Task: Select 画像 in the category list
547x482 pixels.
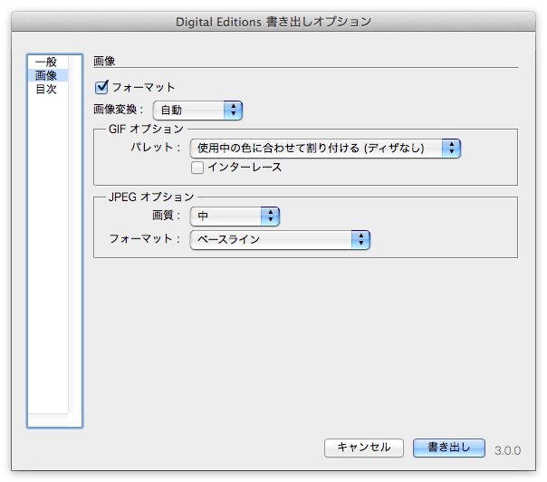Action: [48, 75]
